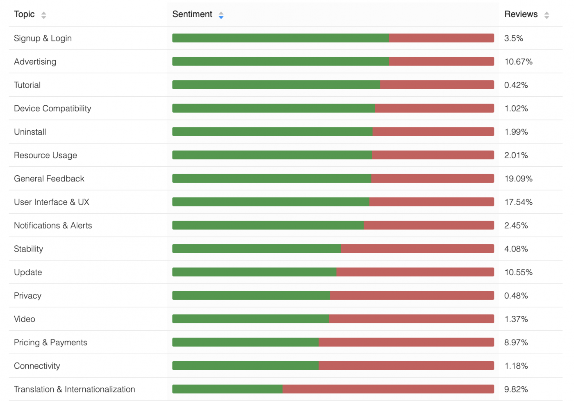Click the downward sort arrow beside Topic
This screenshot has width=574, height=401.
pos(43,17)
